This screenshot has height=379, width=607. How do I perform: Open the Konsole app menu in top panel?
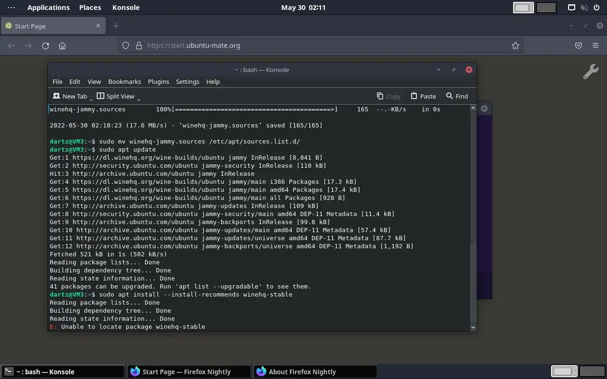pos(126,8)
